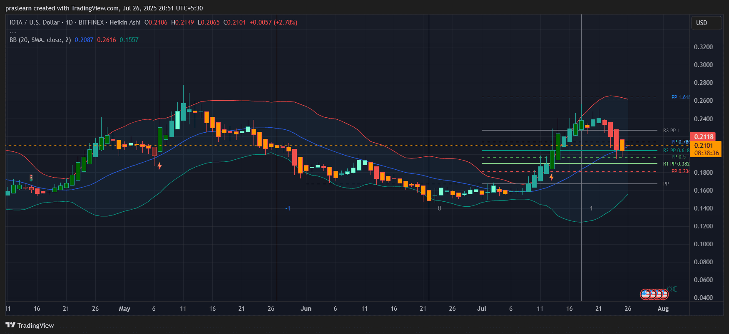Click the lightning bolt icon near the July 13 candle
The image size is (729, 334).
click(552, 177)
